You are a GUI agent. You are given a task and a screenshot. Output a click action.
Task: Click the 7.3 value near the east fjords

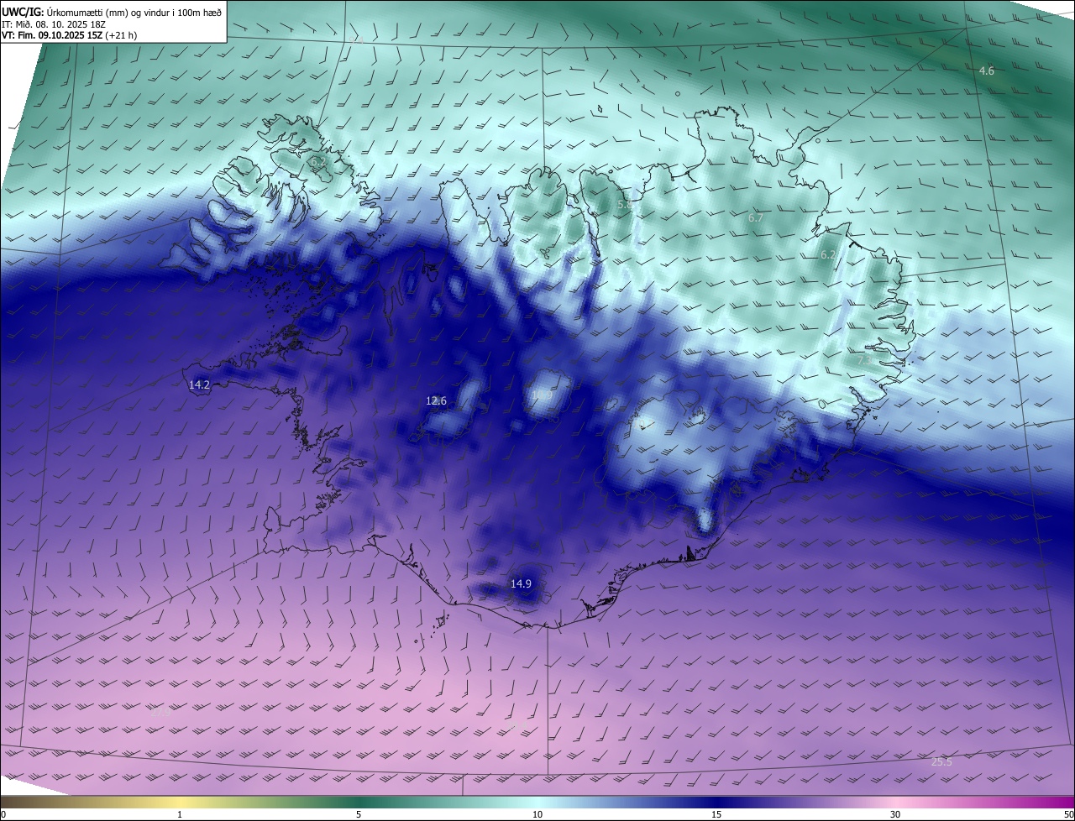coord(864,360)
